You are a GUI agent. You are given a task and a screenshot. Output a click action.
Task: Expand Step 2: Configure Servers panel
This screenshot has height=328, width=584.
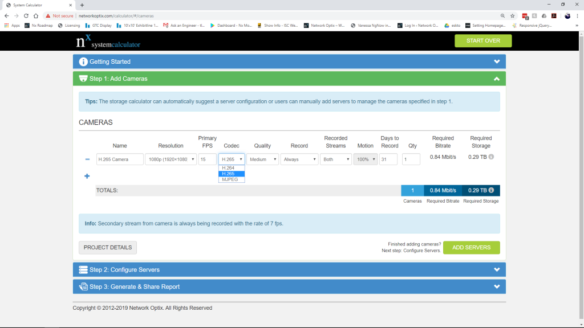click(x=289, y=269)
